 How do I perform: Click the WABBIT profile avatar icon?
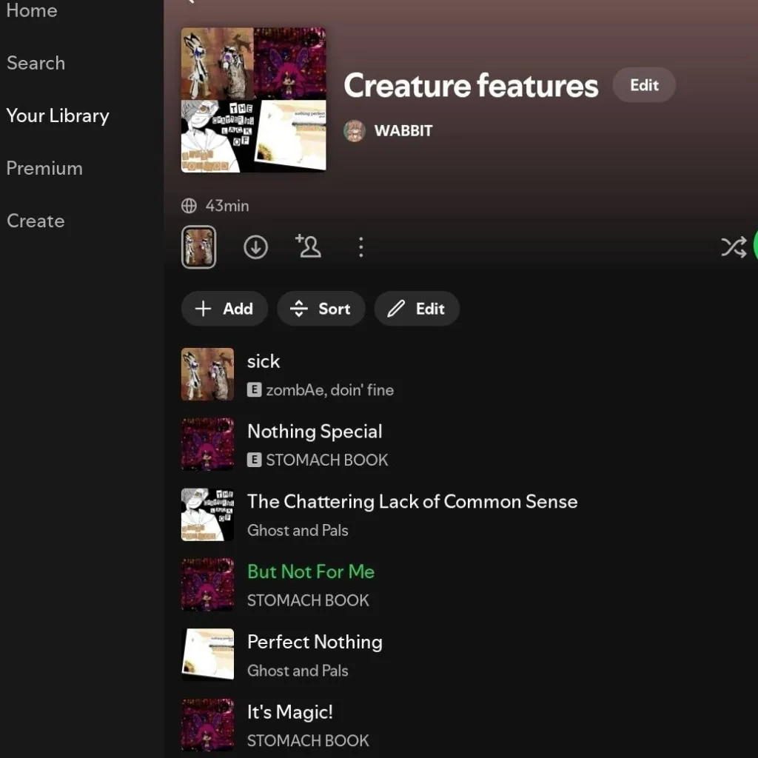click(355, 131)
